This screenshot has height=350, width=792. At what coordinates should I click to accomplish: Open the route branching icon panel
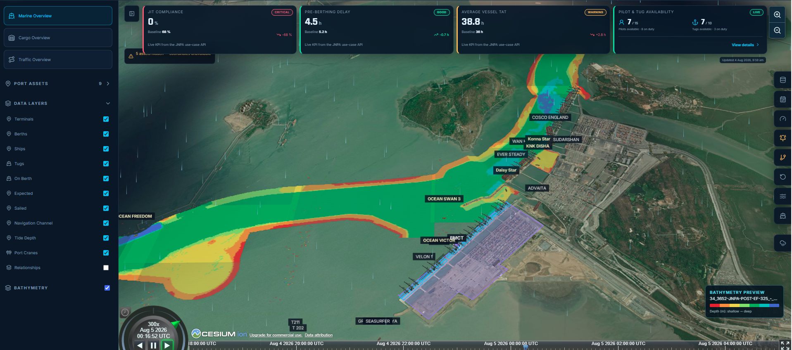[782, 157]
